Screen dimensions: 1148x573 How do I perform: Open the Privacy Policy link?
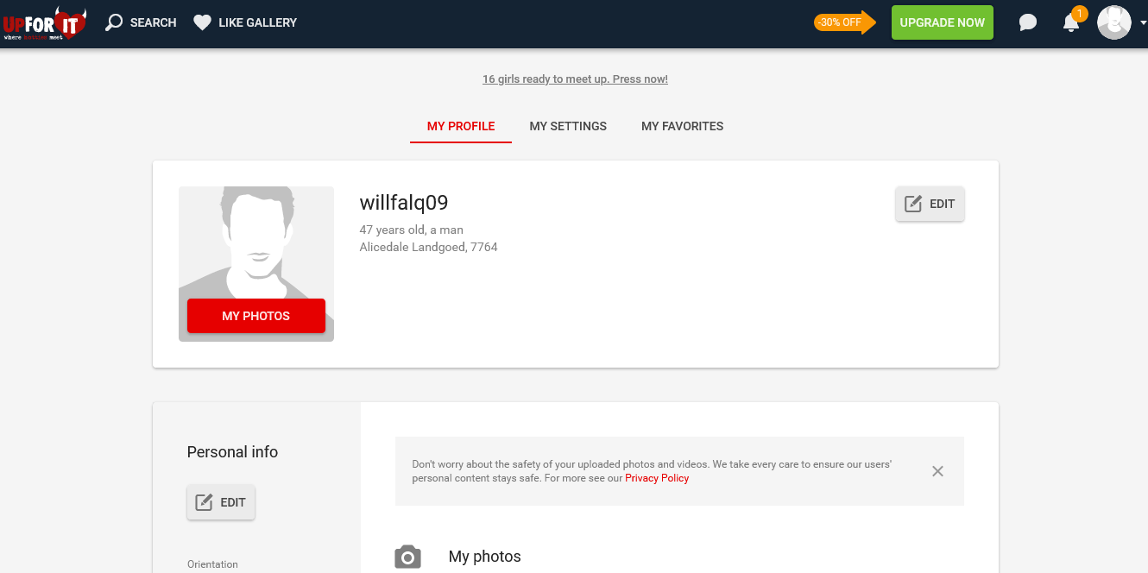coord(657,478)
